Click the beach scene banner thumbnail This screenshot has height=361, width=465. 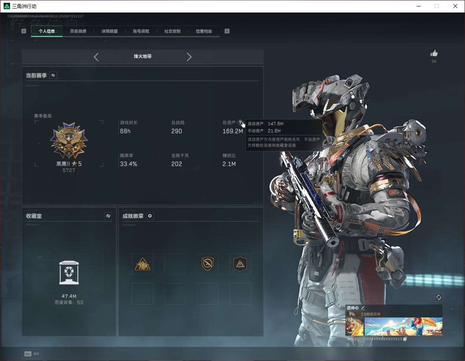coord(403,326)
